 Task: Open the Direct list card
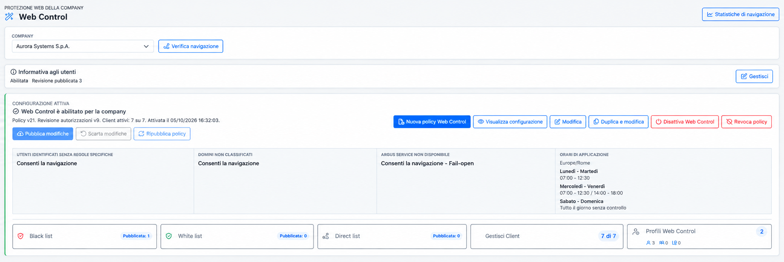392,236
